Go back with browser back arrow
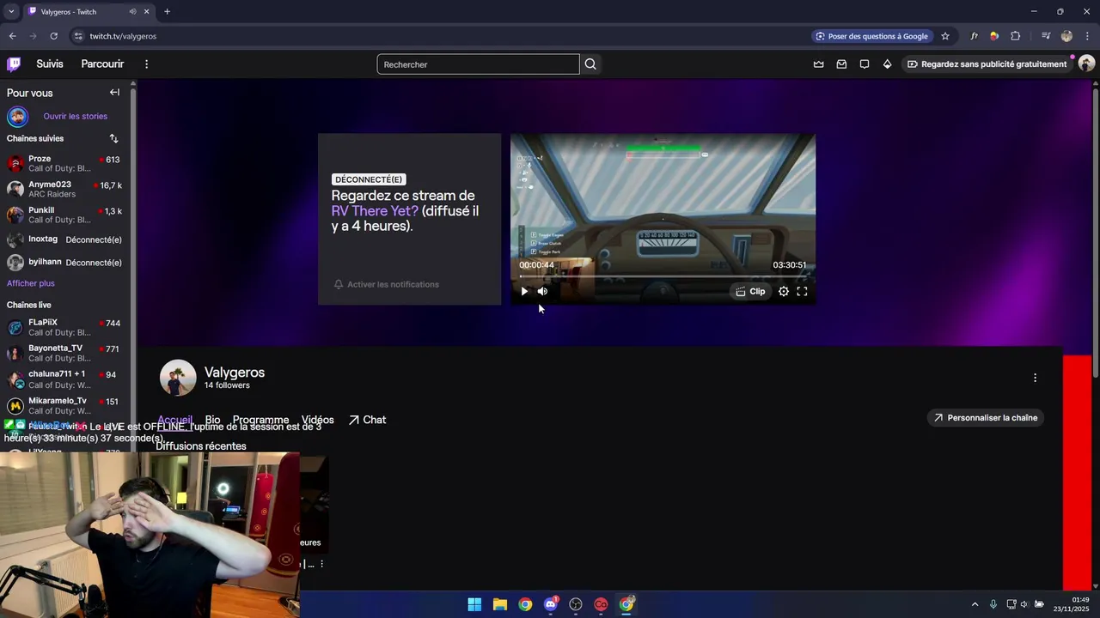 pyautogui.click(x=12, y=36)
